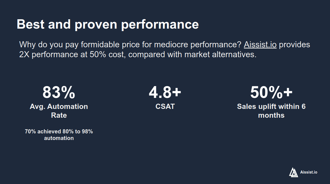Select the large 83% statistic
Screen dimensions: 330x184
point(59,92)
